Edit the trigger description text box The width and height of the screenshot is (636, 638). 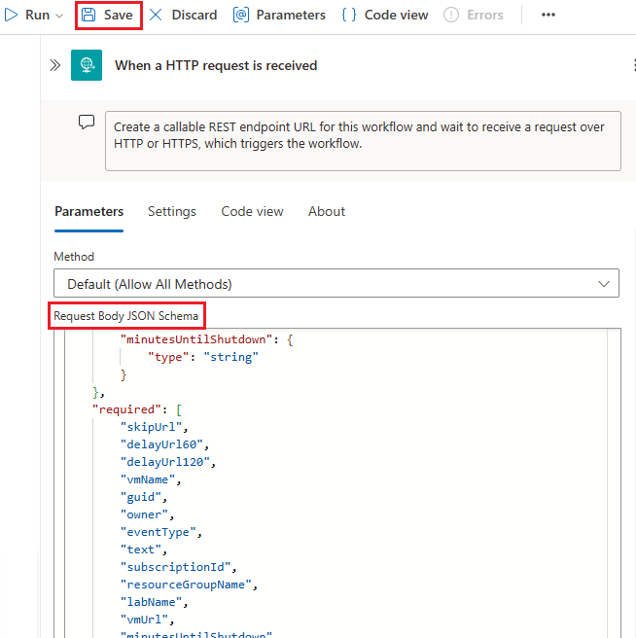(x=363, y=141)
